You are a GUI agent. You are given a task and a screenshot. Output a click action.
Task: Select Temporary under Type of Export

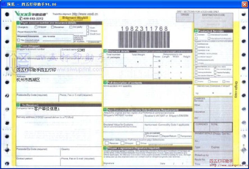click(179, 136)
